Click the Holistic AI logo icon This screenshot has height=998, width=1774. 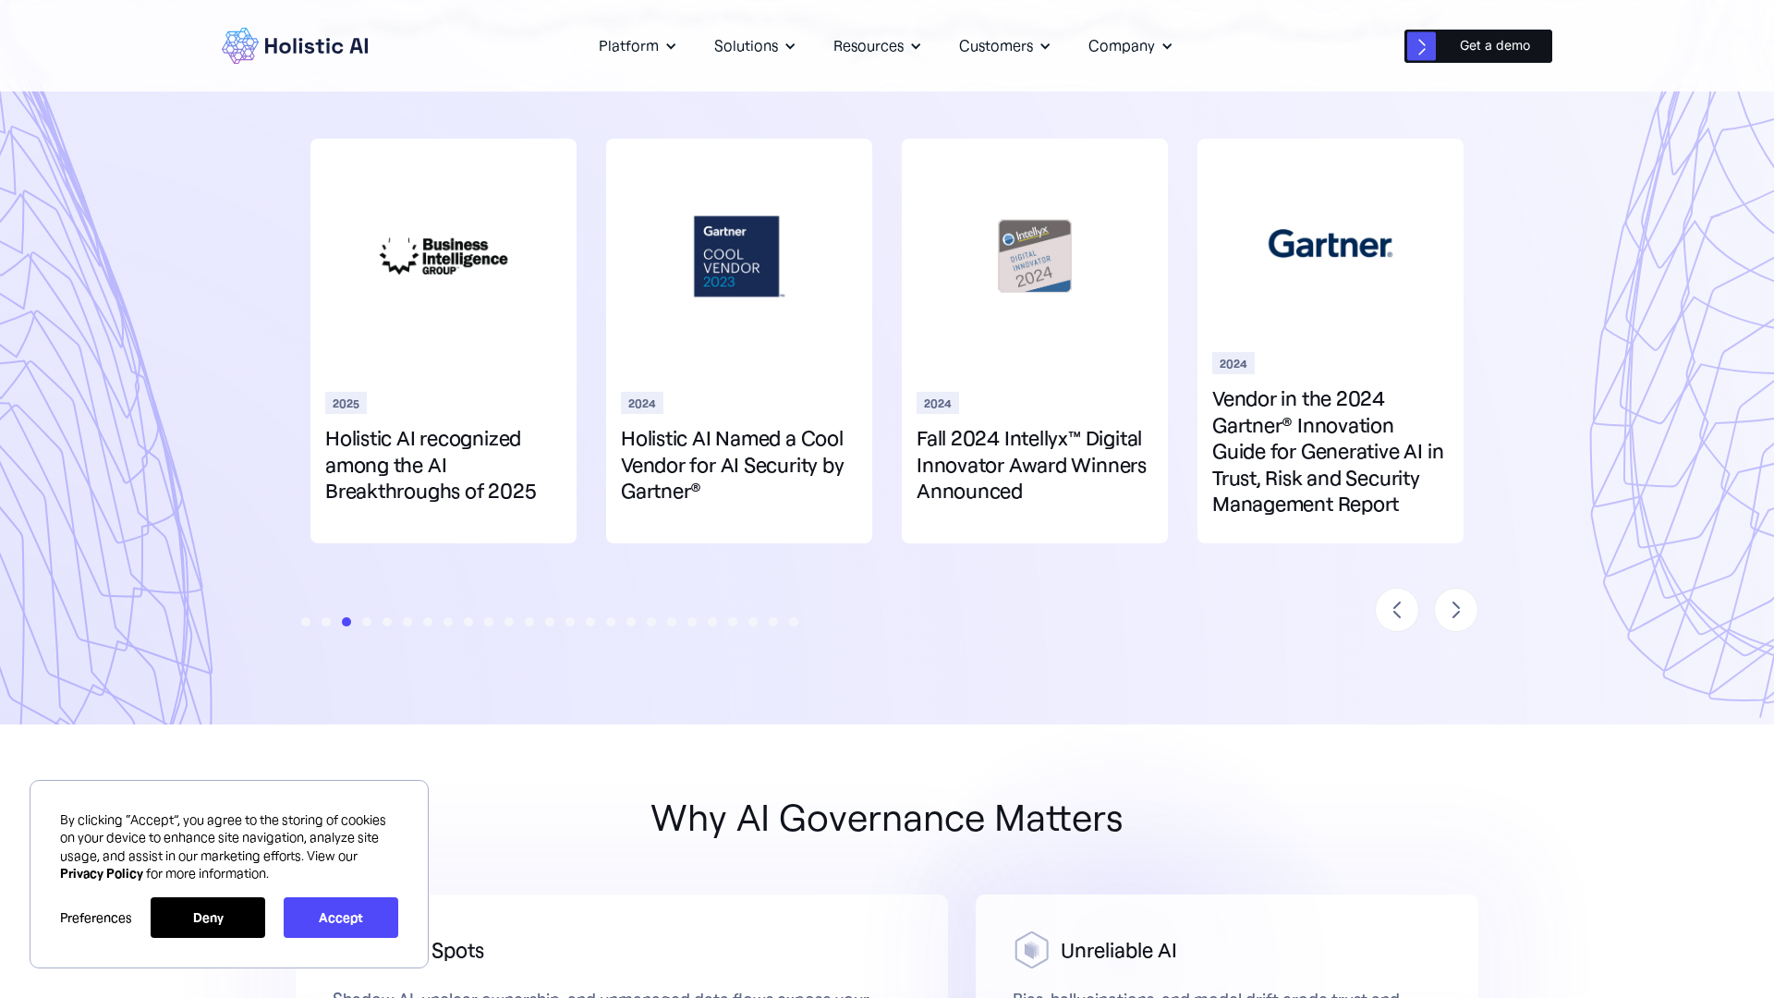[239, 45]
